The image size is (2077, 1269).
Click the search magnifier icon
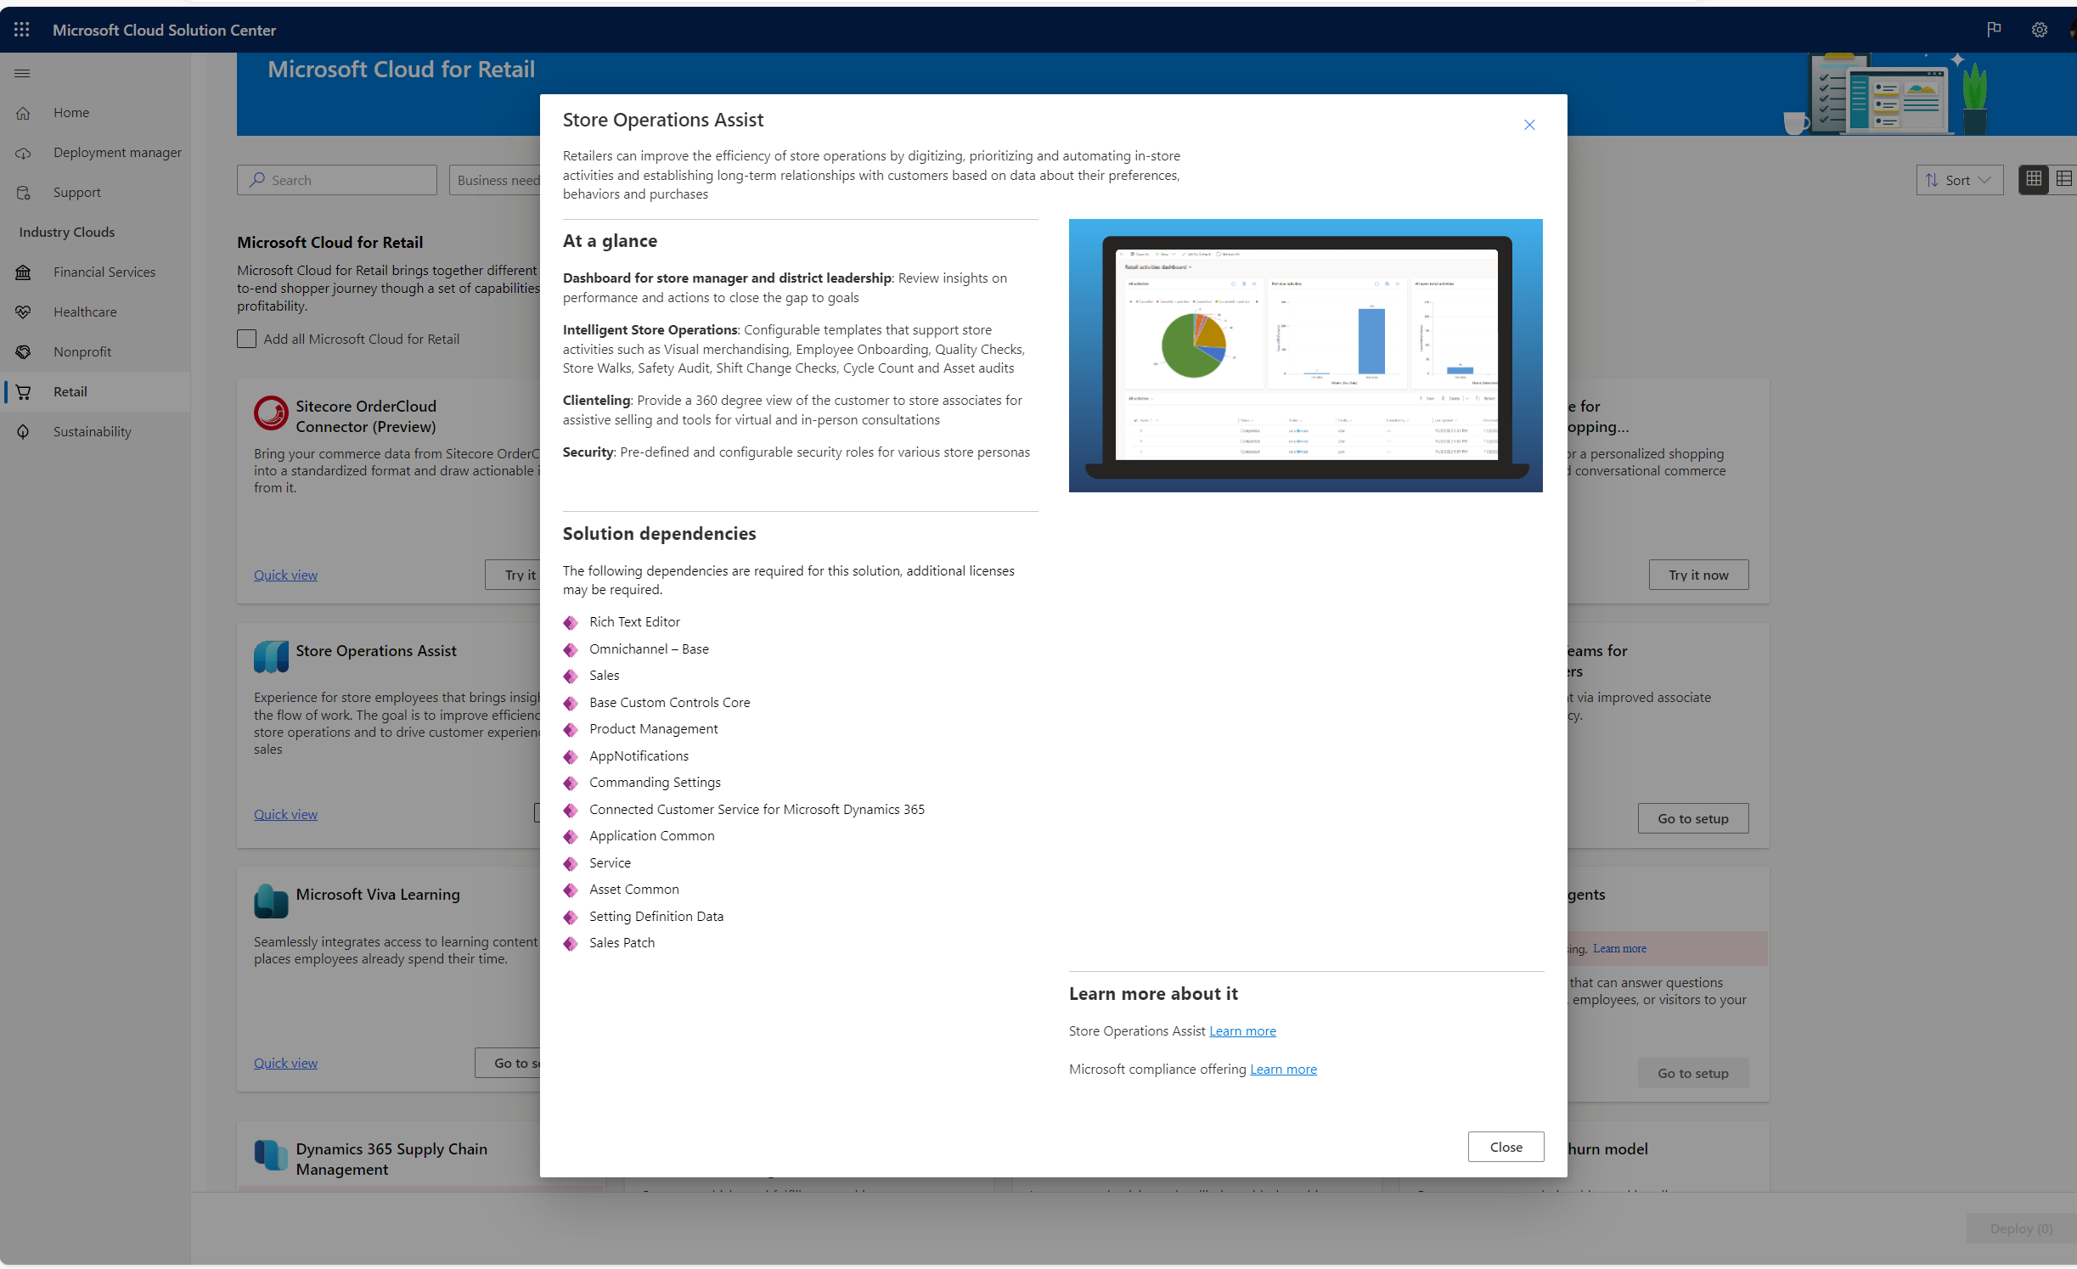[x=257, y=180]
